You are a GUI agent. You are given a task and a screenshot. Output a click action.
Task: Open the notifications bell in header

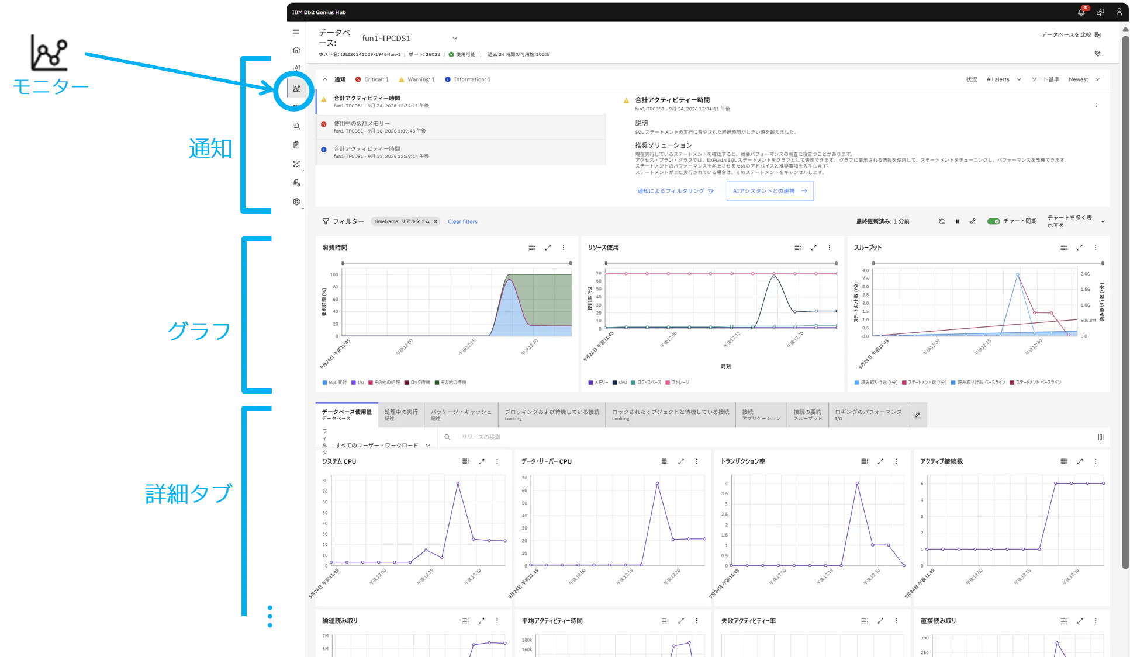pyautogui.click(x=1081, y=12)
